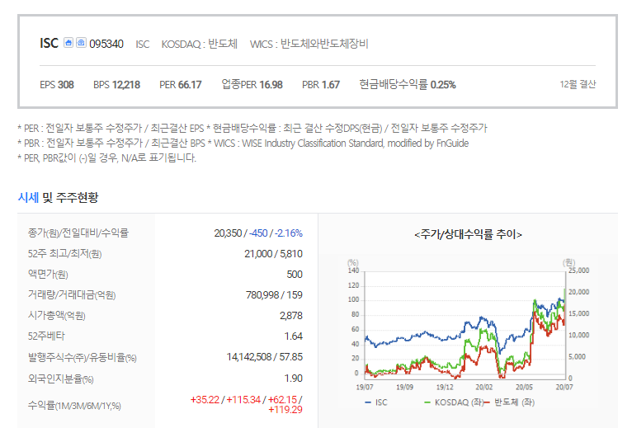Screen dimensions: 632x428
Task: Select the EPS 308 value
Action: 57,85
